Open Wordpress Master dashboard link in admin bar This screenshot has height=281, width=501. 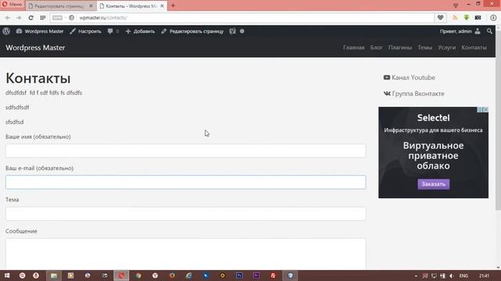click(40, 31)
